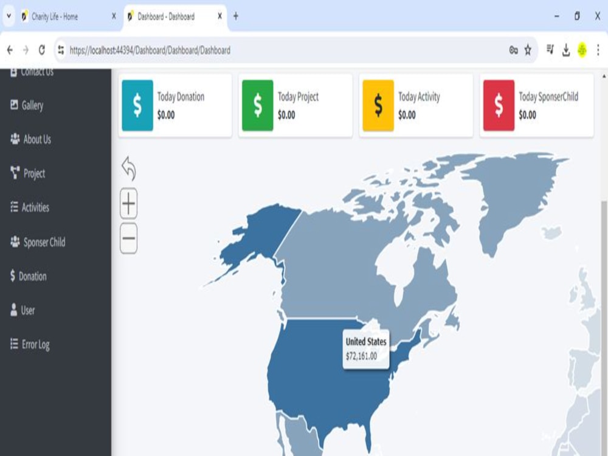Open the tab search dropdown arrow

[9, 16]
